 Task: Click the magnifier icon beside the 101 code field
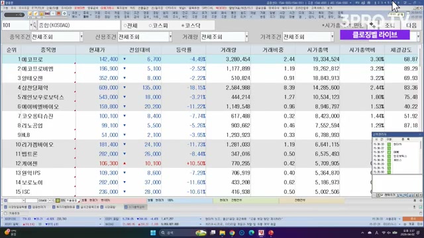(x=34, y=25)
